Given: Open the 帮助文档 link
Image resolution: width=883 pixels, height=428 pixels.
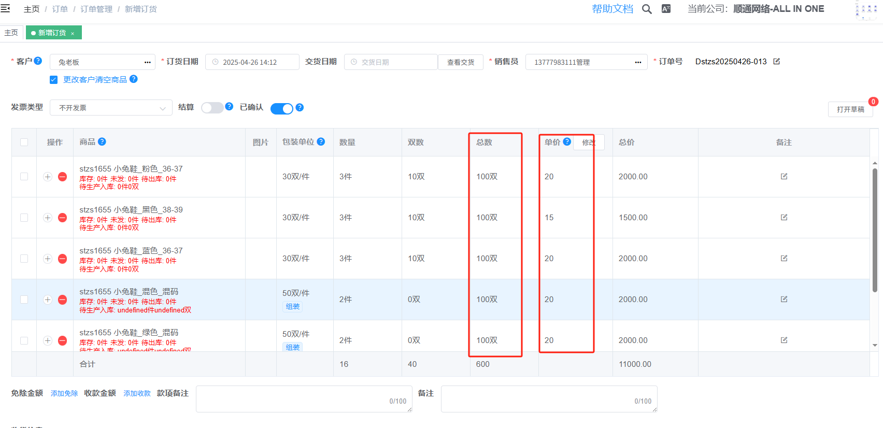Looking at the screenshot, I should tap(612, 9).
